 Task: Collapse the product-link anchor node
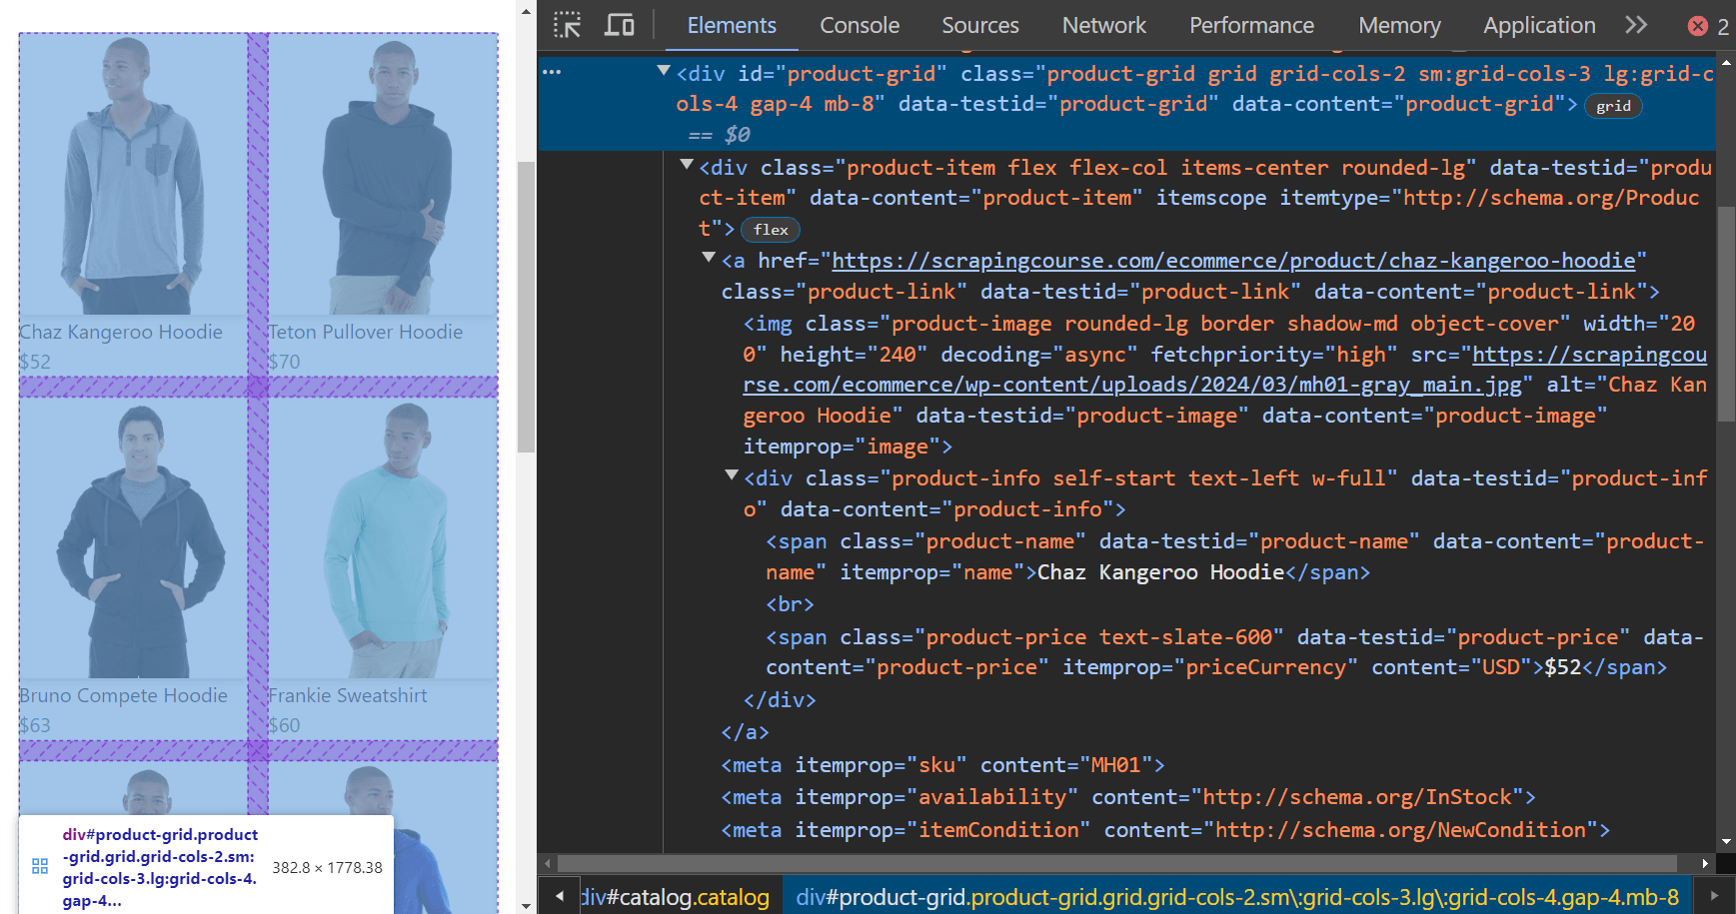click(x=709, y=258)
